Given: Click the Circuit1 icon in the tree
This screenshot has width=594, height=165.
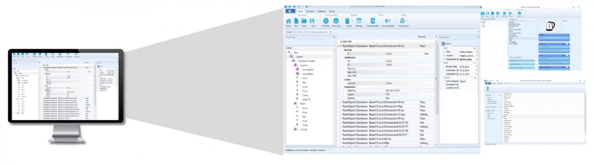Looking at the screenshot, I should coord(296,65).
